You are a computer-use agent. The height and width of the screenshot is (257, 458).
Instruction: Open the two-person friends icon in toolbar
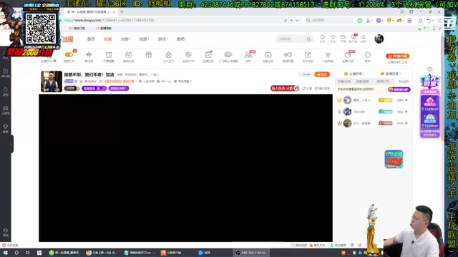click(248, 55)
